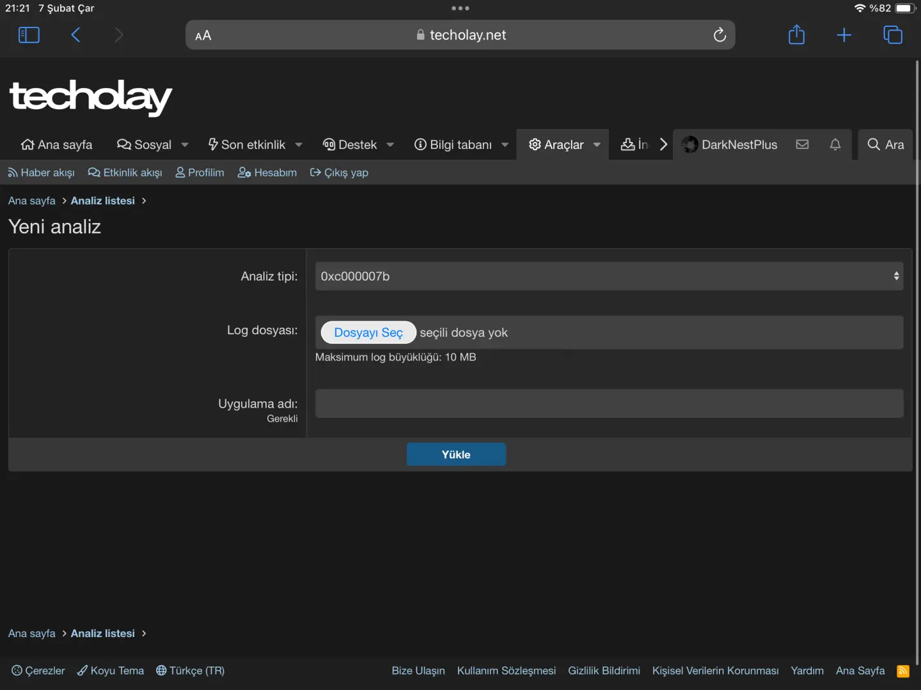Click the three dots multitasking indicator
921x690 pixels.
(460, 8)
